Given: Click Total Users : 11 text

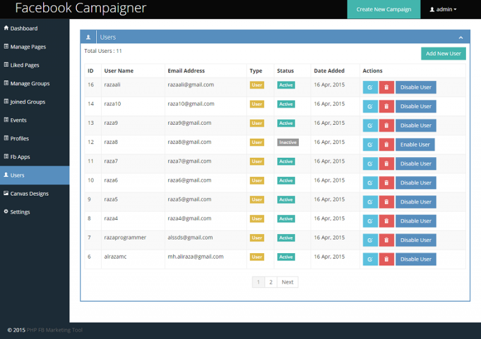Looking at the screenshot, I should point(103,51).
